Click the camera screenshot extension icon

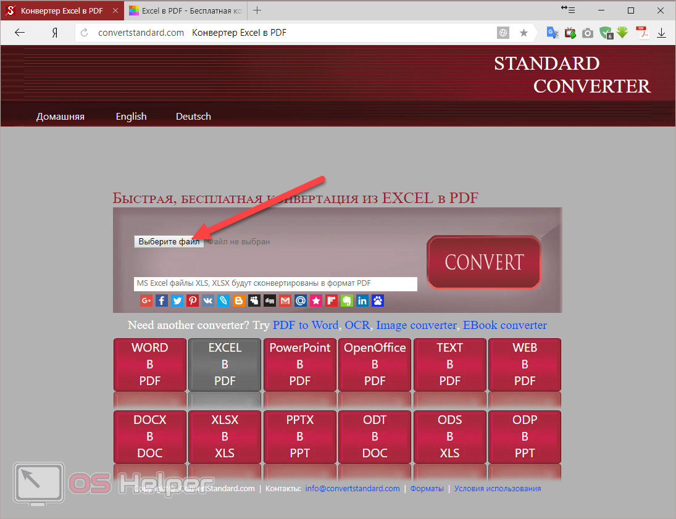coord(588,33)
